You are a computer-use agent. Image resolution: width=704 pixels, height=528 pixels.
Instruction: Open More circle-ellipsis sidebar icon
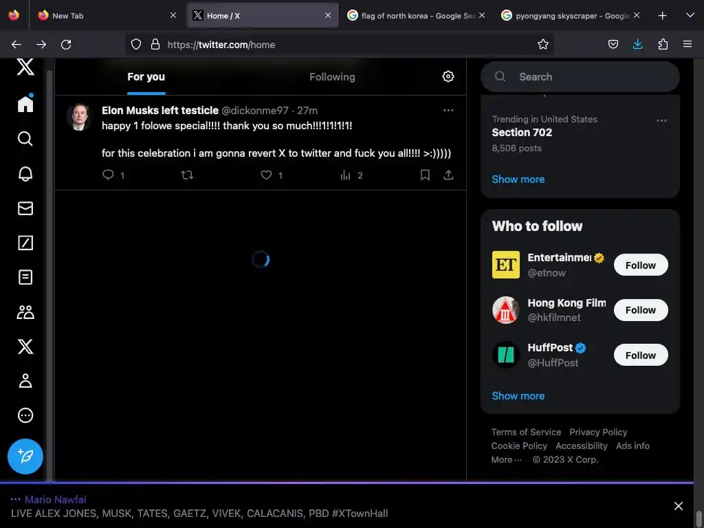pos(25,415)
